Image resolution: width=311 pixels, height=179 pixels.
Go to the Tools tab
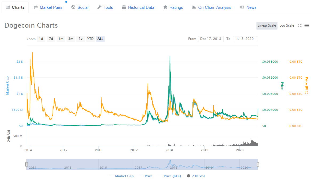tap(105, 7)
